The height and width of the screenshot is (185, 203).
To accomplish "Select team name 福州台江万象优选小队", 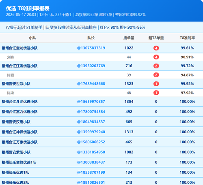I will [x=19, y=142].
